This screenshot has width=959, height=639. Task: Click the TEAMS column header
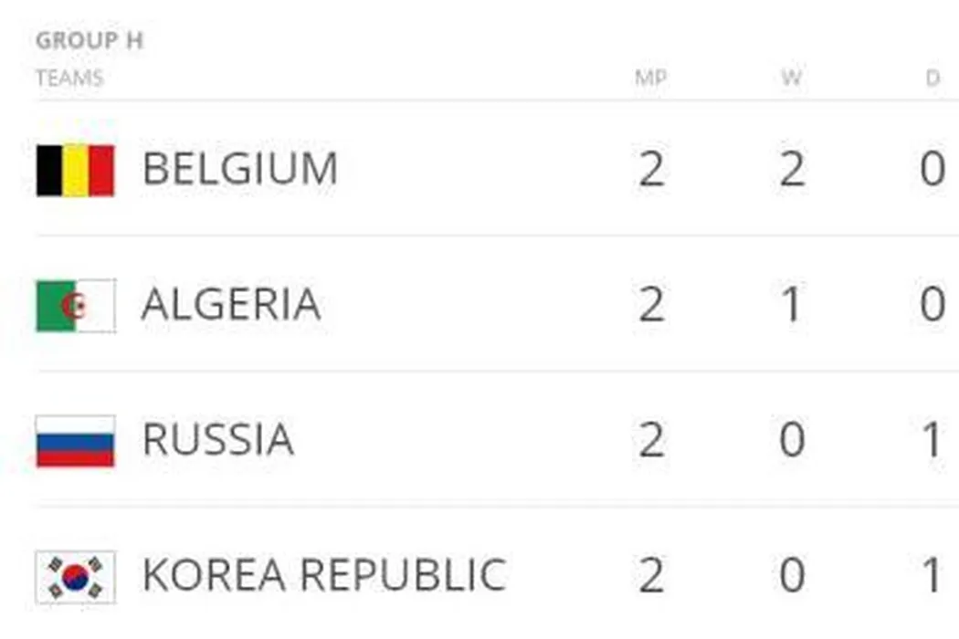69,79
